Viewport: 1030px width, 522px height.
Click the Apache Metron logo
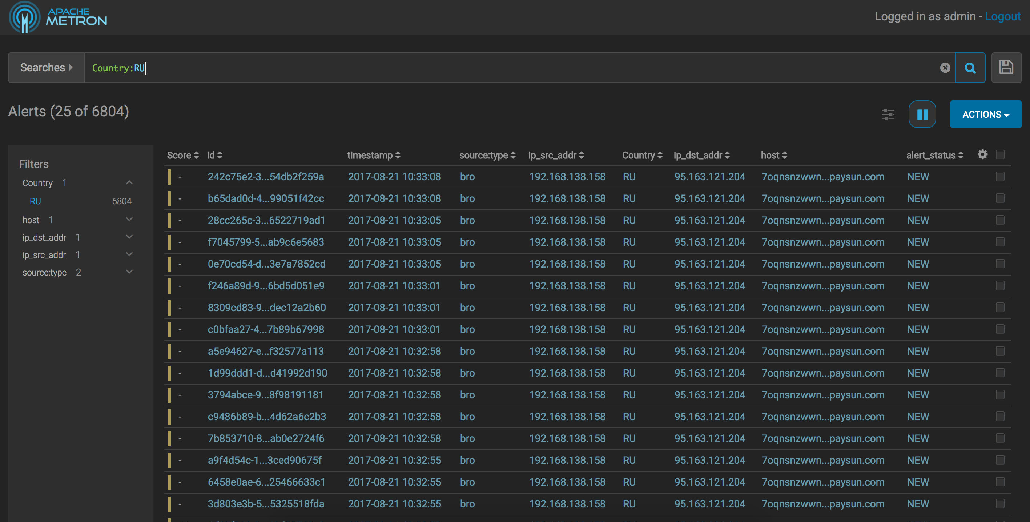58,17
